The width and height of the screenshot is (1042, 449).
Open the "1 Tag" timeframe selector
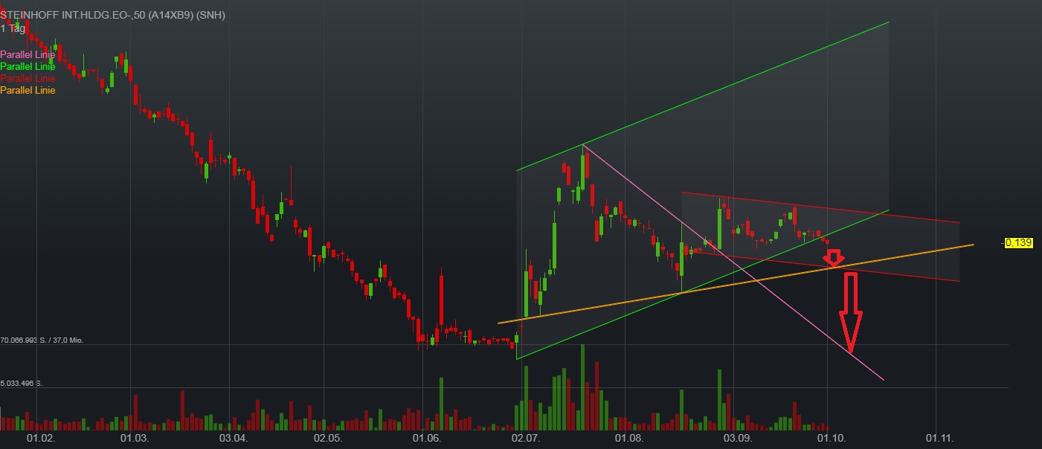tap(13, 28)
